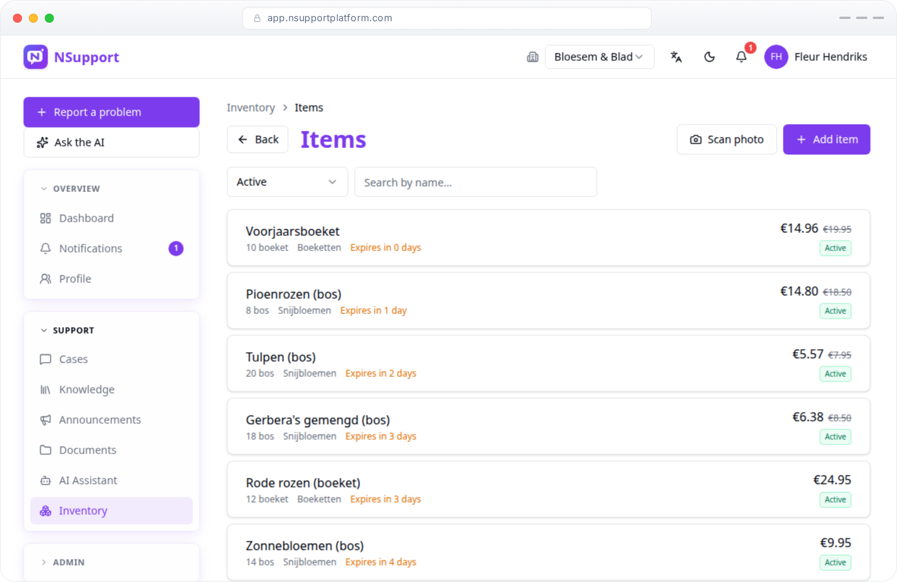Open the Gerbera's gemengd (bos) item
The image size is (897, 582).
click(548, 426)
